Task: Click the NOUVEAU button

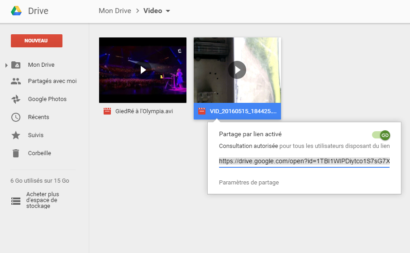Action: tap(37, 41)
